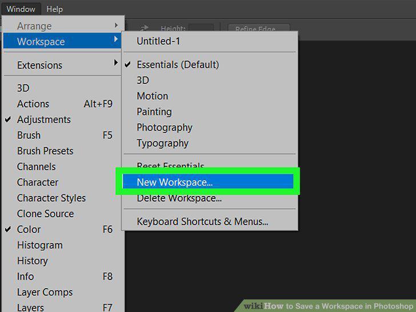
Task: Choose New Workspace...
Action: [208, 182]
